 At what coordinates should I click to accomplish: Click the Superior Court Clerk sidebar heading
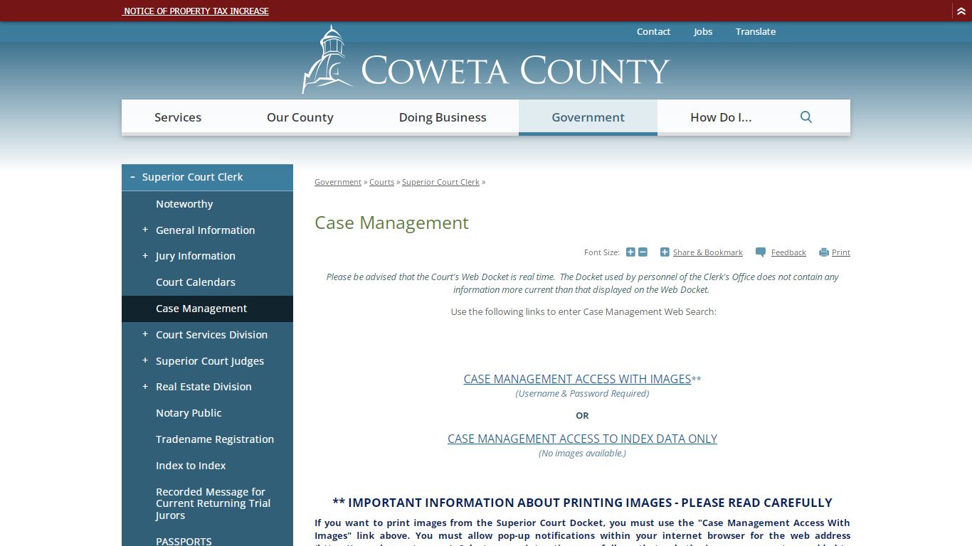[x=192, y=177]
